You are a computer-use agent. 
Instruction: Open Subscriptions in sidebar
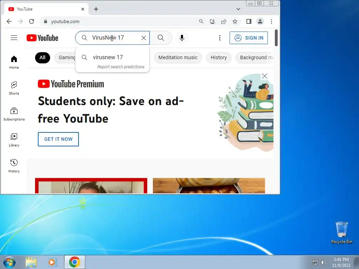pos(14,114)
